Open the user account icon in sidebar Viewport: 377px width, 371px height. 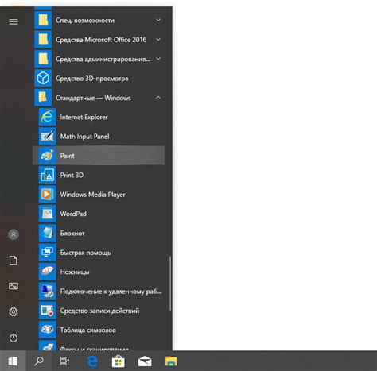click(14, 234)
